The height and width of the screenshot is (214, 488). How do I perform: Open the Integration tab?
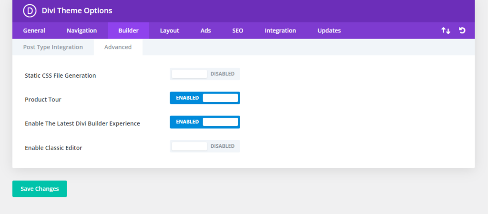[x=280, y=31]
